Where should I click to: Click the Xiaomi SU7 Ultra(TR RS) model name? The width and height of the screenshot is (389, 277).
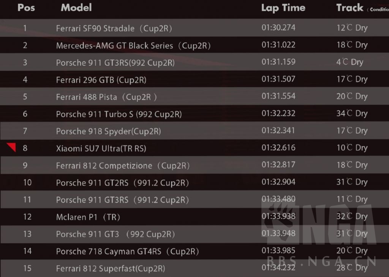tap(101, 149)
